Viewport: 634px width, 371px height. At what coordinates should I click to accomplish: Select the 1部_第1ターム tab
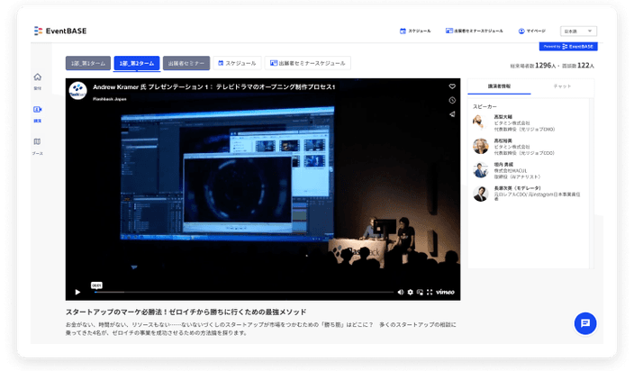pos(87,63)
